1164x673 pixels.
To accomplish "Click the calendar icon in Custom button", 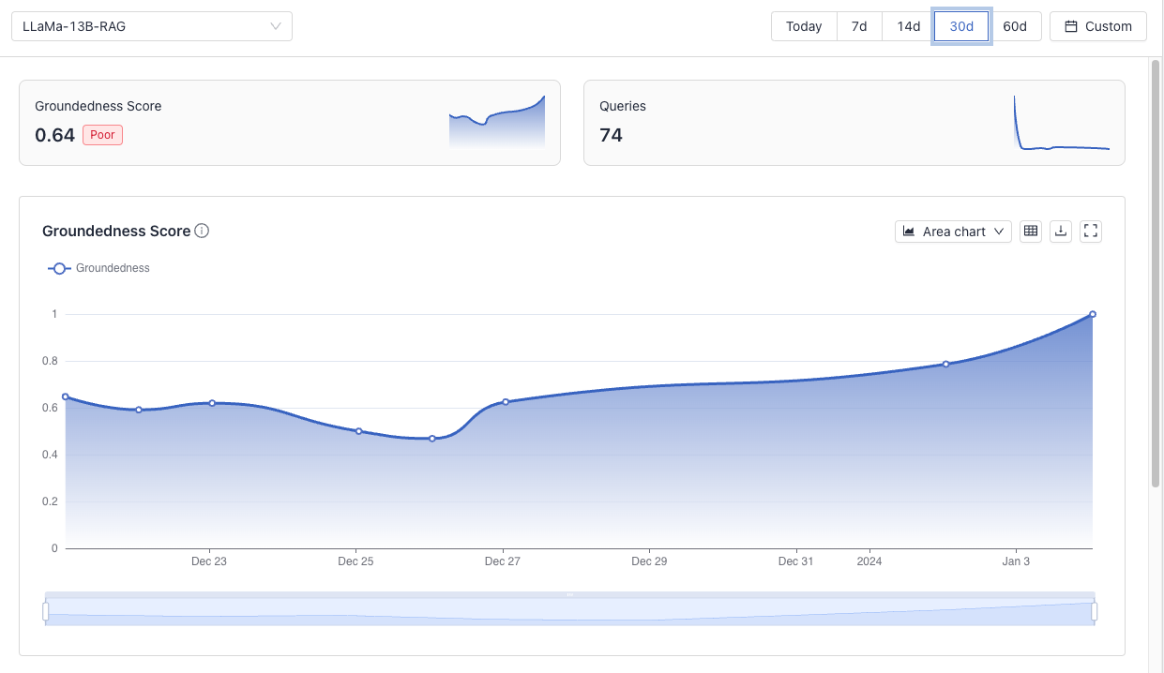I will [1070, 26].
